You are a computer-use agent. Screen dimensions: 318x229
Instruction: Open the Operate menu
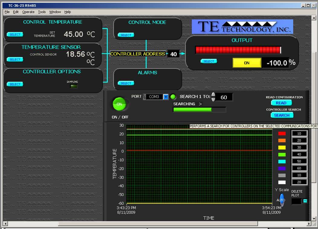pos(28,12)
